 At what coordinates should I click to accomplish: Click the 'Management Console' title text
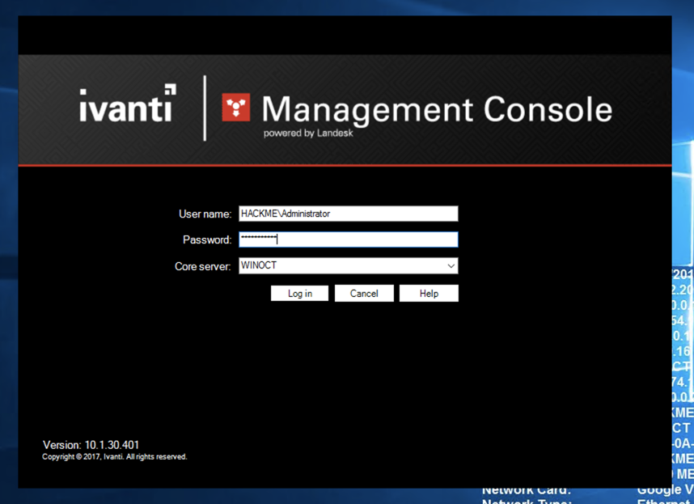[x=438, y=111]
